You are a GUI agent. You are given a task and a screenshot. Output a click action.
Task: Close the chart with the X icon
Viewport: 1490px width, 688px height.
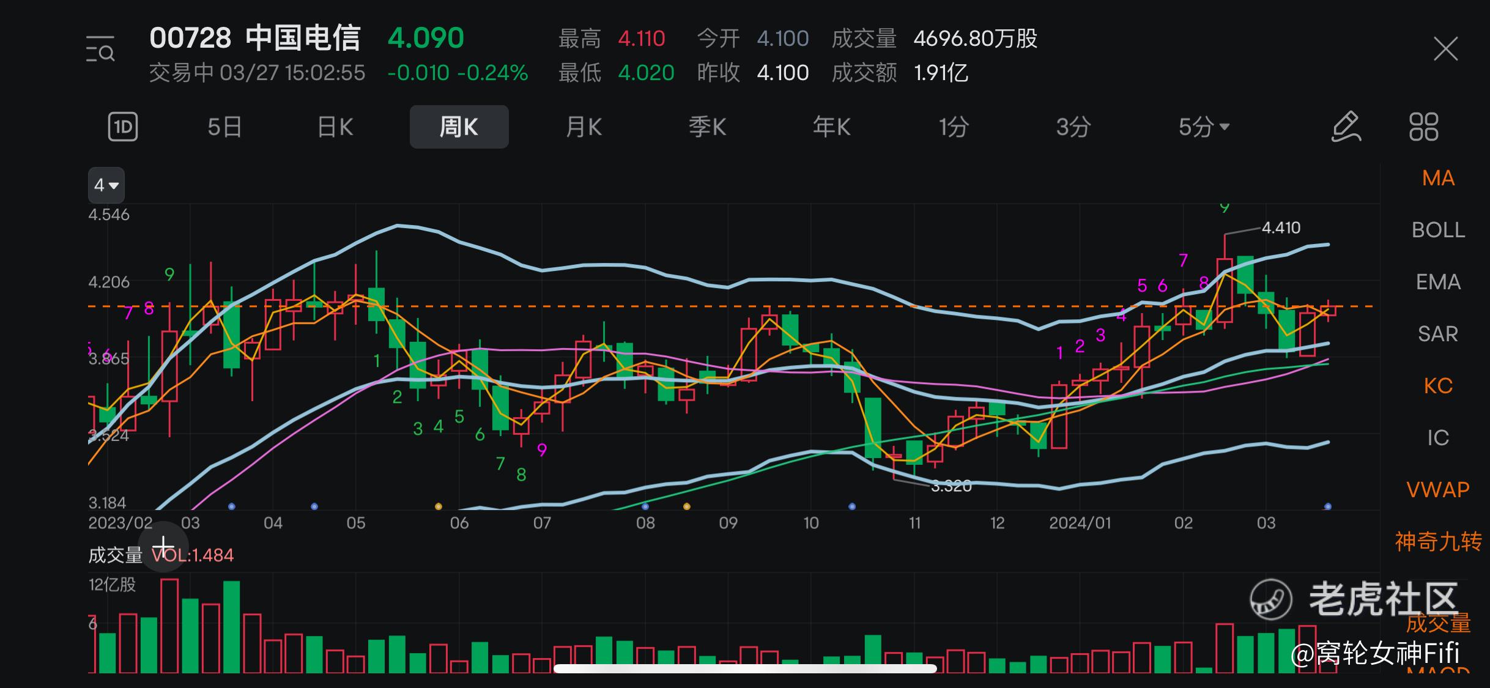[1445, 50]
